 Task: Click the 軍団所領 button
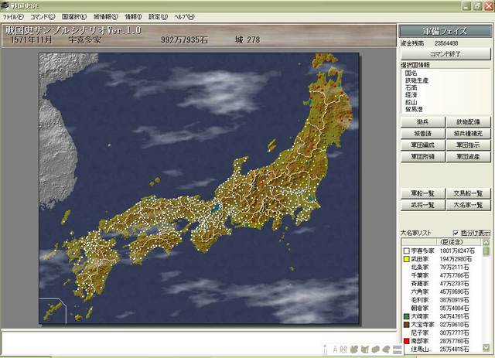click(423, 157)
